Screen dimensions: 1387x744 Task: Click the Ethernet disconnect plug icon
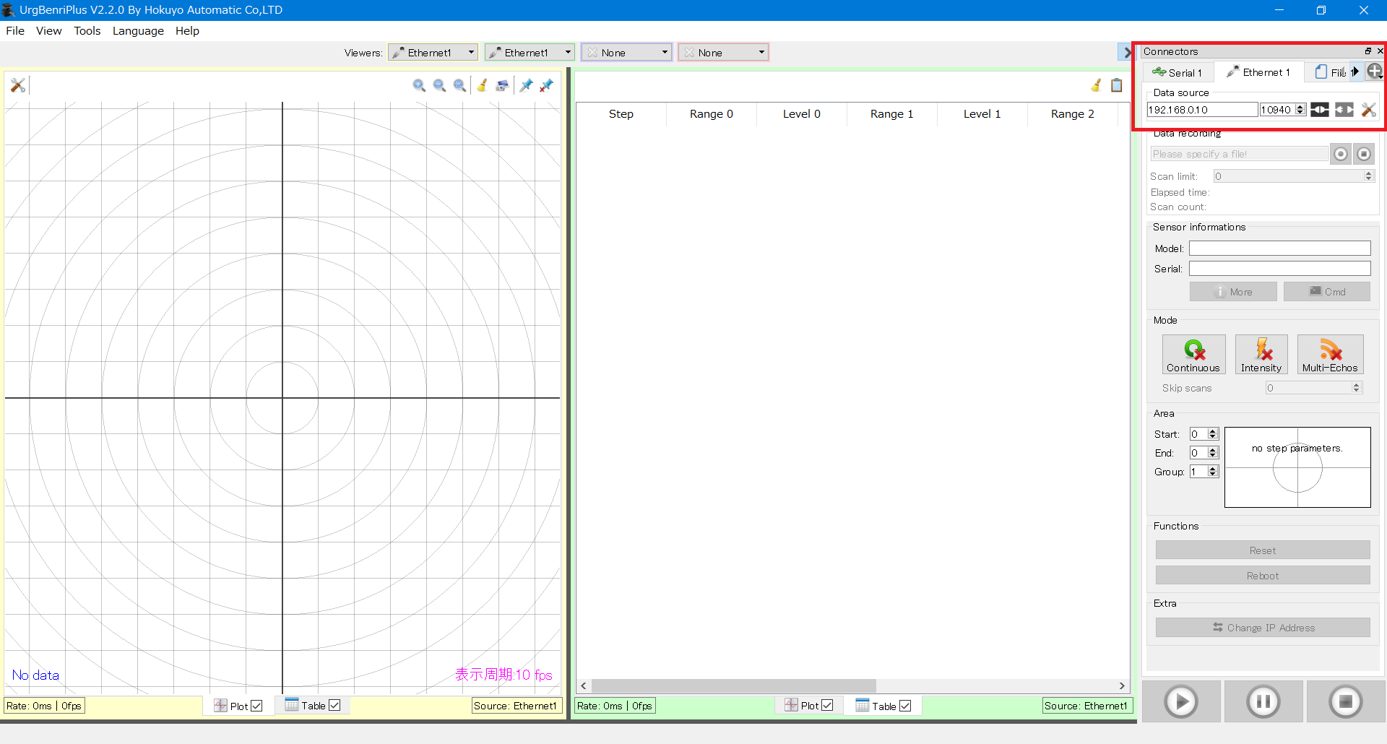tap(1344, 110)
